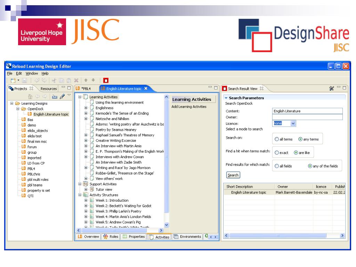The image size is (356, 267).
Task: Click the import tray icon in Projects panel
Action: (55, 97)
